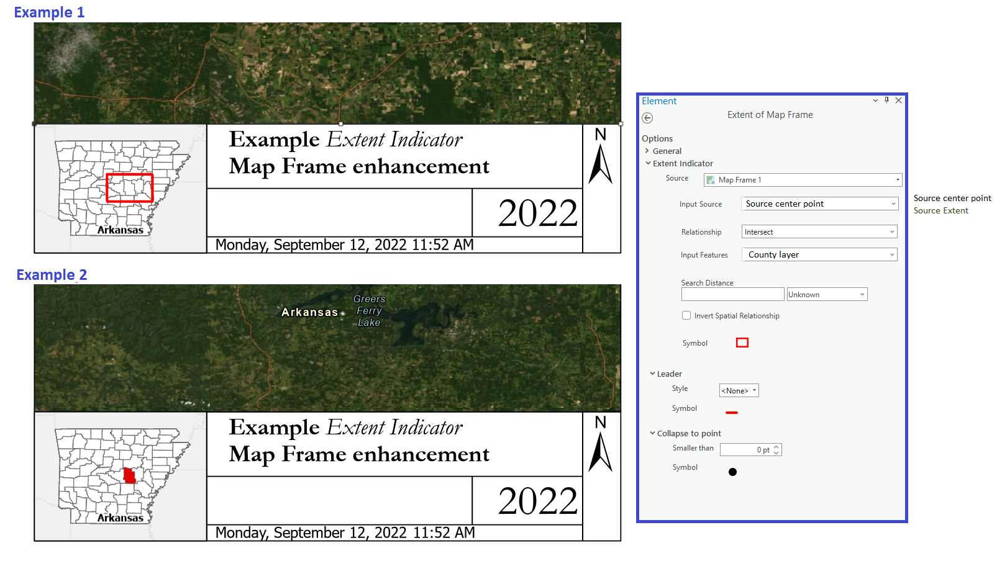The image size is (997, 561).
Task: Select the north arrow in Example 1 layout
Action: pos(599,161)
